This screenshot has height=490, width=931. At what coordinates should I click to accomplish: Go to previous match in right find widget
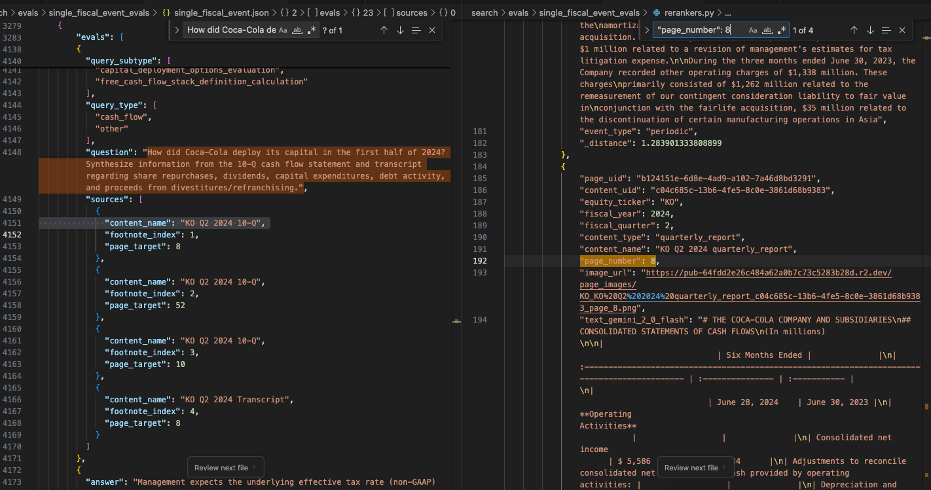854,30
